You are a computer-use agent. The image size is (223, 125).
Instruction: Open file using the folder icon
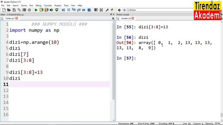9,10
